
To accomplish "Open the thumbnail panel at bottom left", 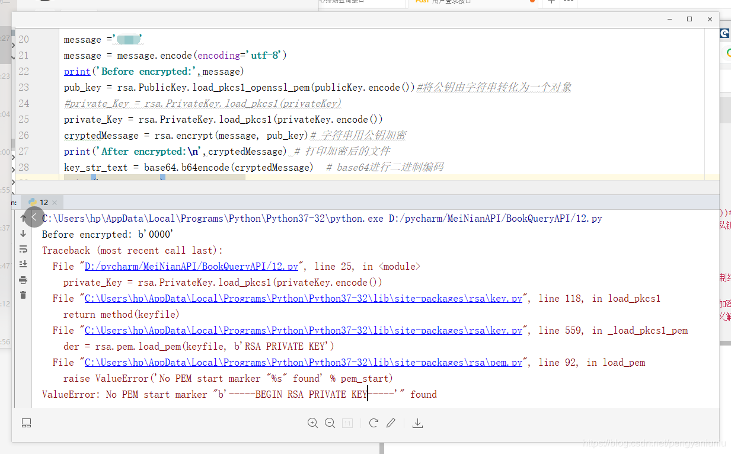I will pos(26,422).
